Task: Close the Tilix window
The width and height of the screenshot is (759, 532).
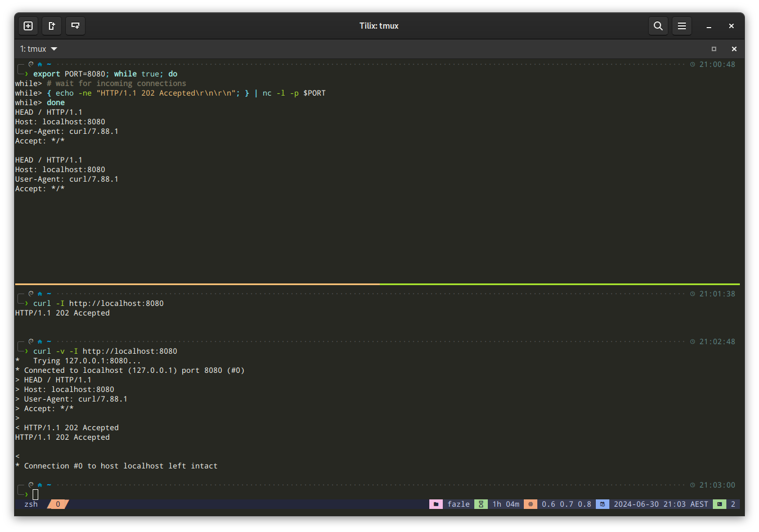Action: [x=731, y=26]
